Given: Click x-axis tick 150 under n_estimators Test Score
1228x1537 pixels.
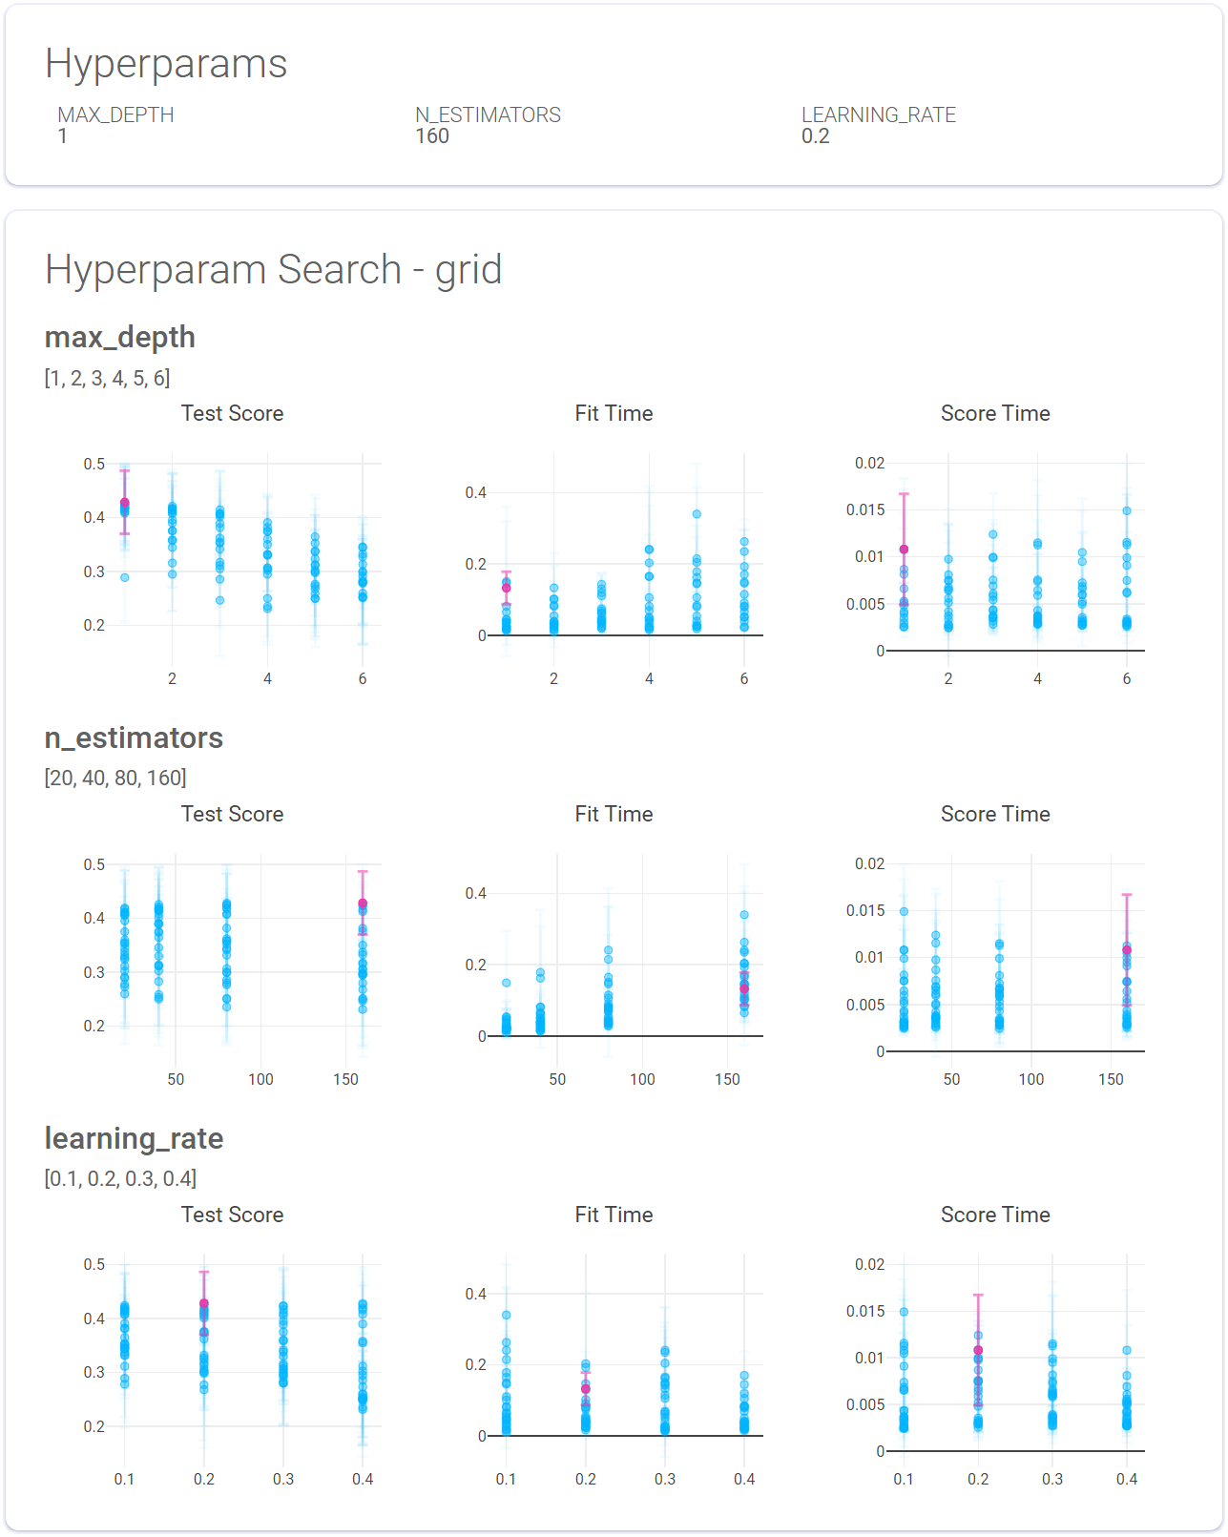Looking at the screenshot, I should pos(346,1079).
